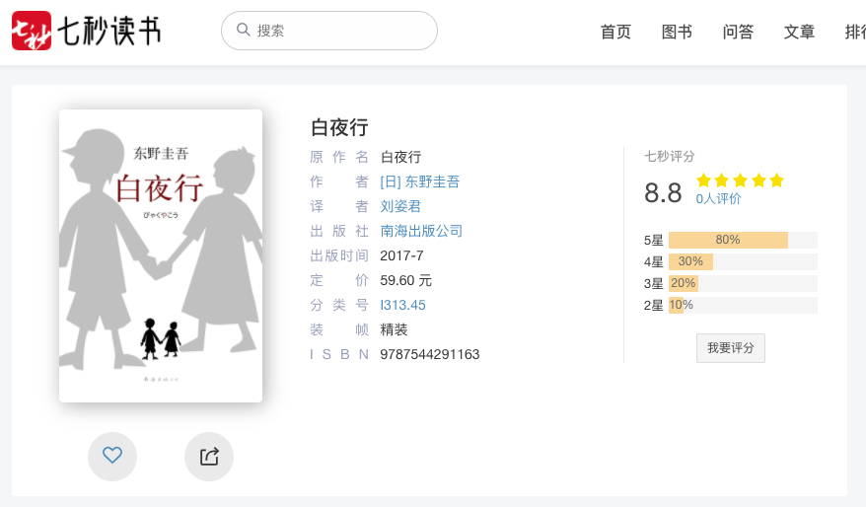Image resolution: width=866 pixels, height=507 pixels.
Task: Click the 七秒读书 site name text
Action: (x=108, y=31)
